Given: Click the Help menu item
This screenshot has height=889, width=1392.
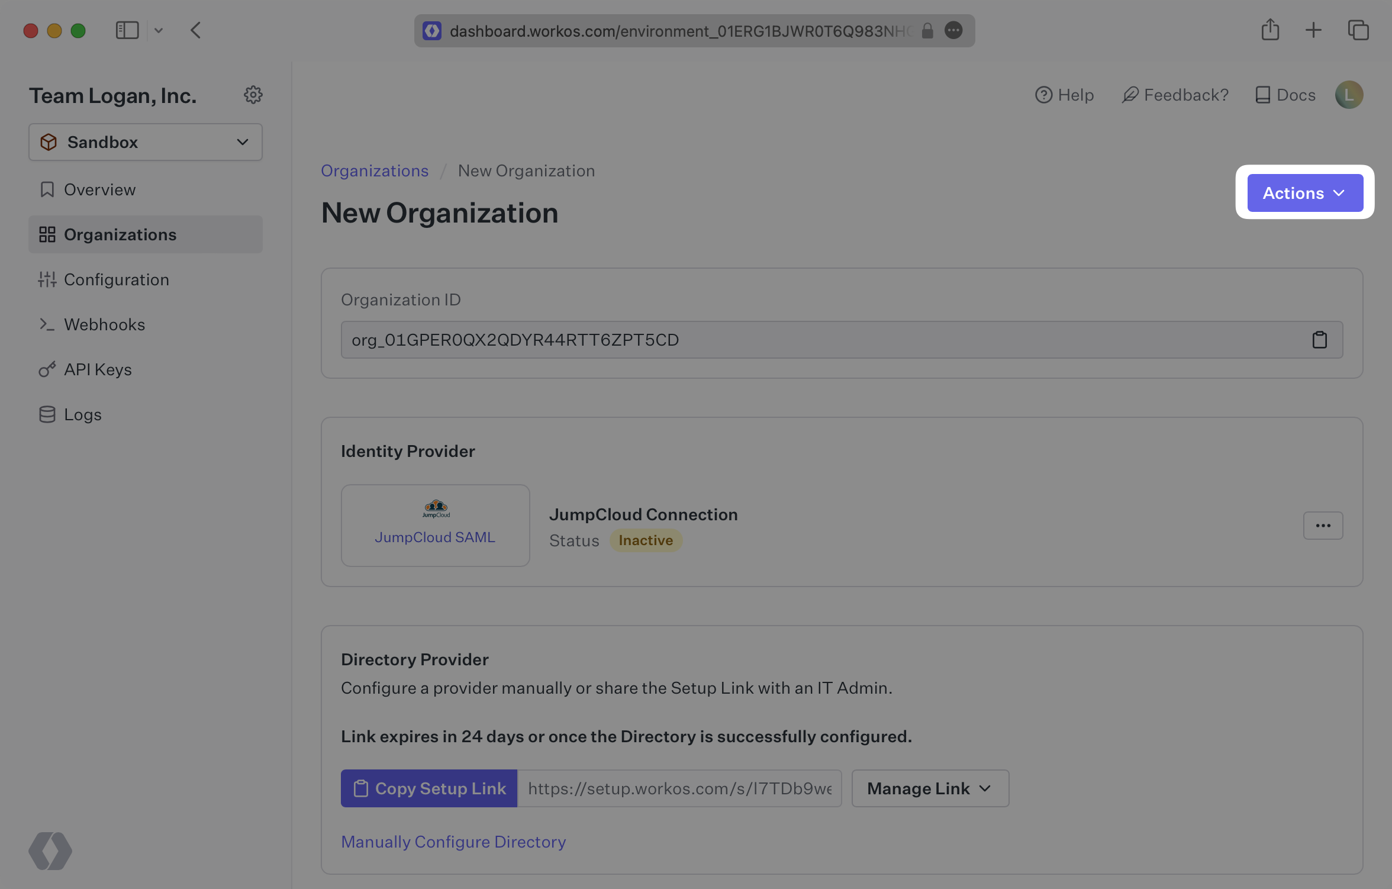Looking at the screenshot, I should [1064, 92].
